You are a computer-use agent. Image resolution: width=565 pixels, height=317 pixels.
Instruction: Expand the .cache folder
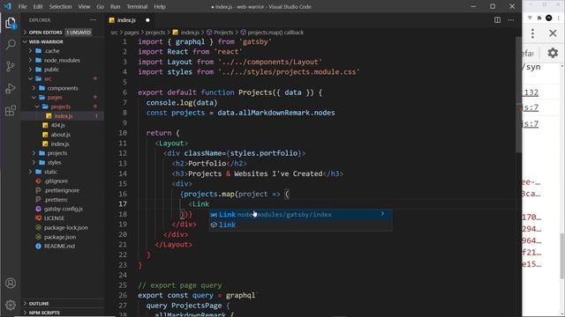coord(63,51)
